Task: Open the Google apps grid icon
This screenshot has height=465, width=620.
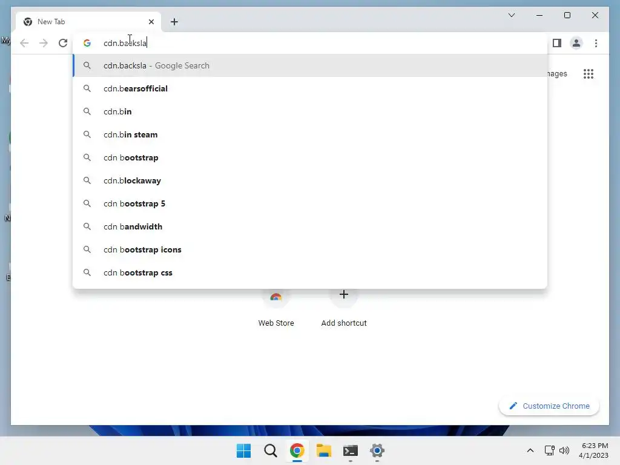Action: click(x=589, y=74)
